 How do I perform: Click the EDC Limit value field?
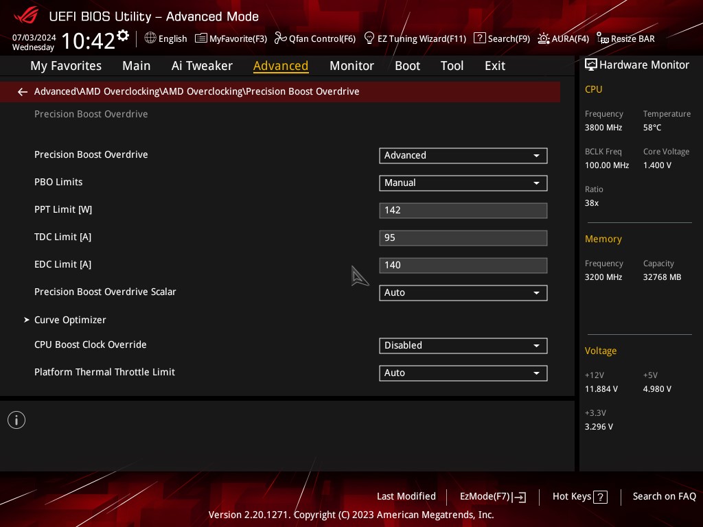(463, 265)
